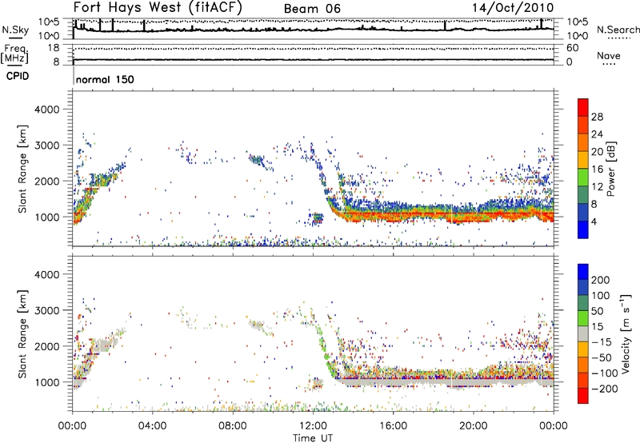Click the '200' velocity colorbar label
The height and width of the screenshot is (443, 640).
click(x=601, y=280)
